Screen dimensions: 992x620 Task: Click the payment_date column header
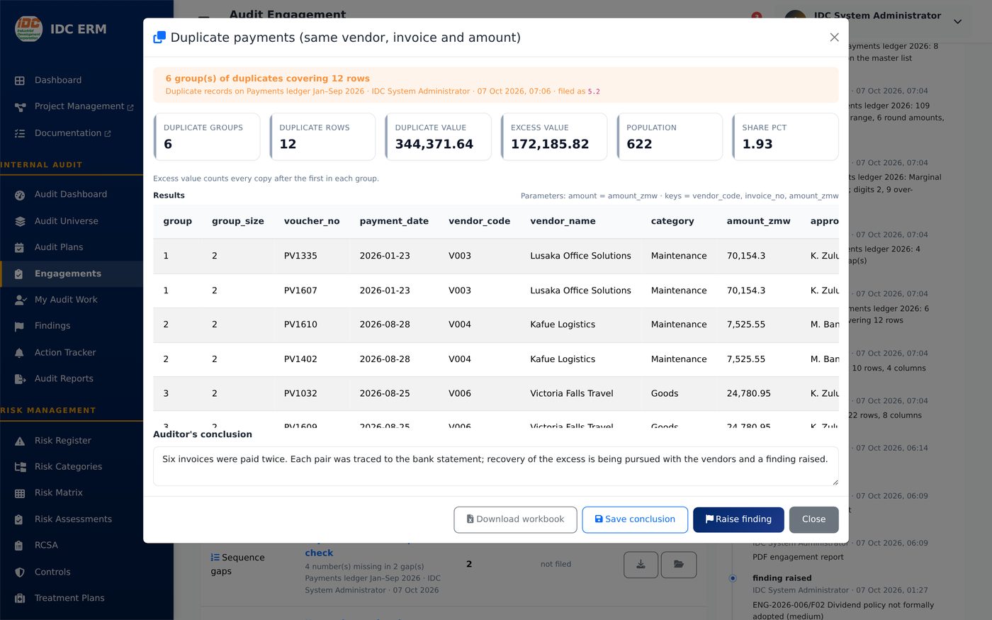(x=394, y=221)
